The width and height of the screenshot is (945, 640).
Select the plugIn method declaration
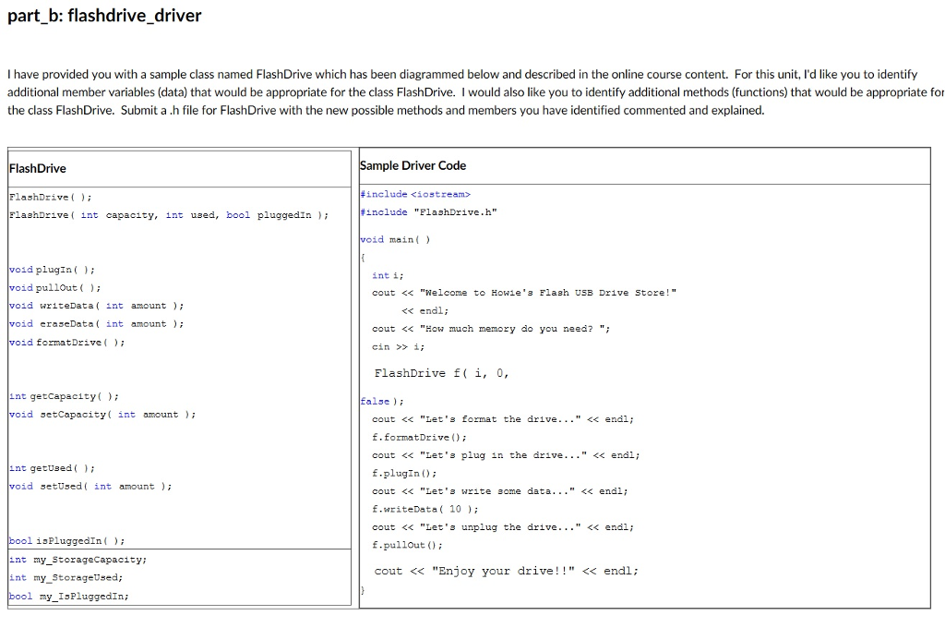tap(51, 269)
